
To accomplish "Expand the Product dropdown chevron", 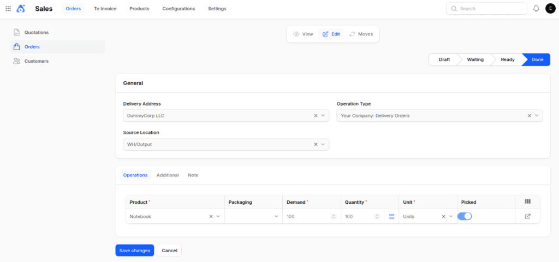I will click(x=218, y=216).
